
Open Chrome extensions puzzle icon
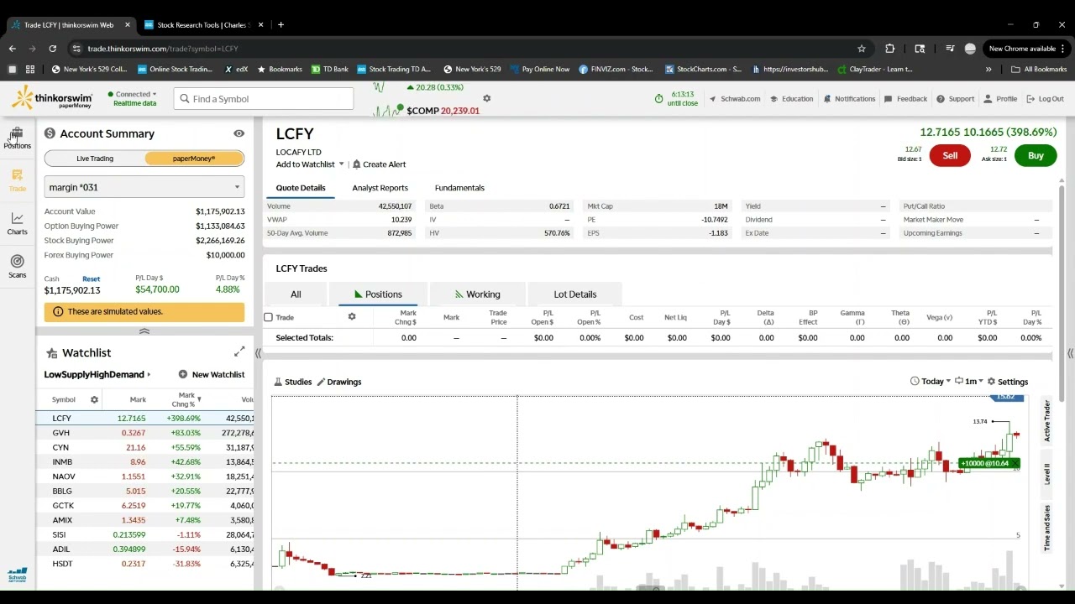click(x=890, y=49)
